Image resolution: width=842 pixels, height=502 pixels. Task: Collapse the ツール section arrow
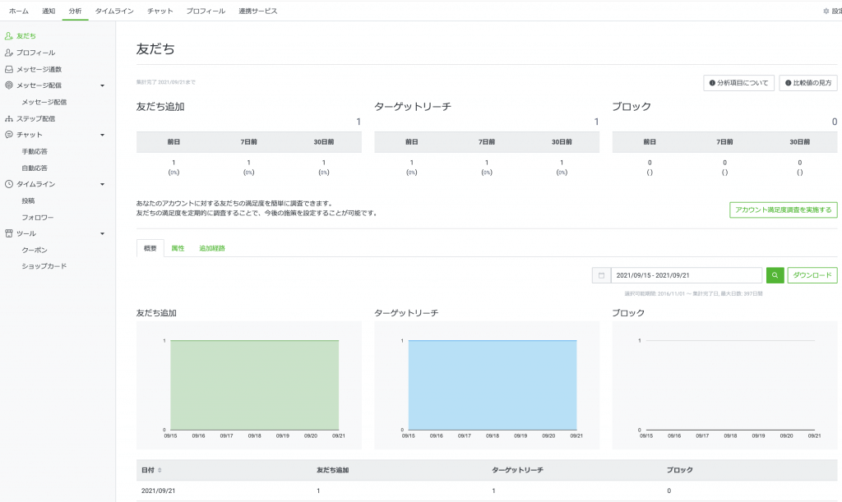[x=102, y=234]
